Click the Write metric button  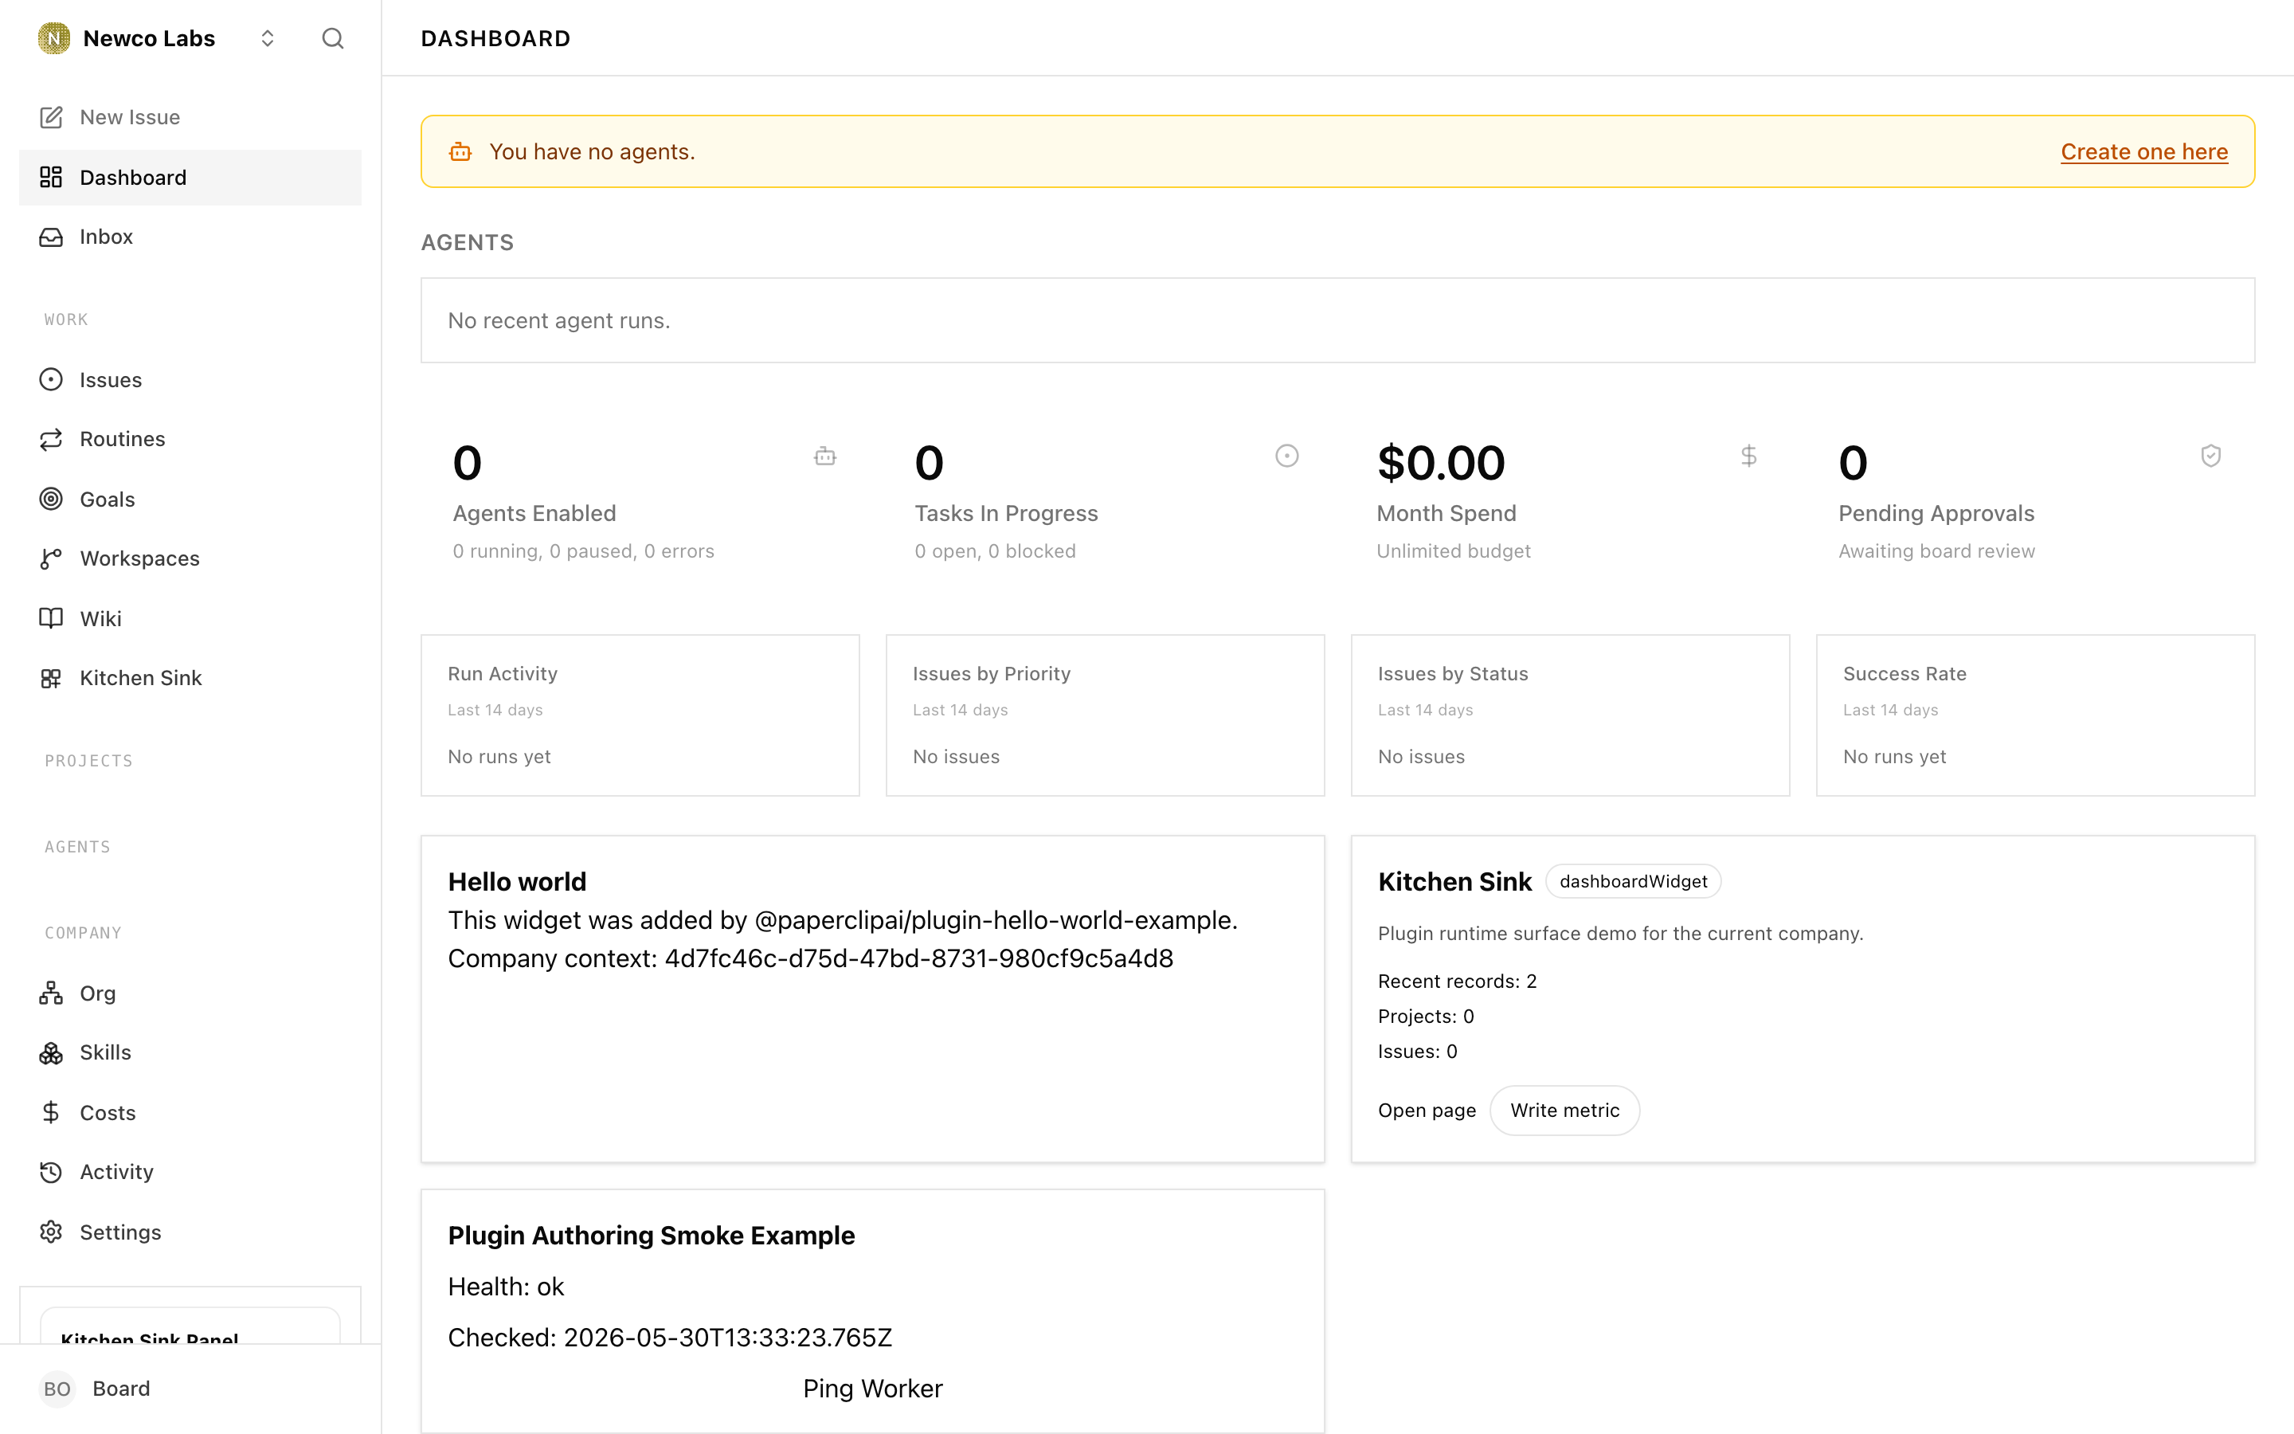coord(1565,1111)
